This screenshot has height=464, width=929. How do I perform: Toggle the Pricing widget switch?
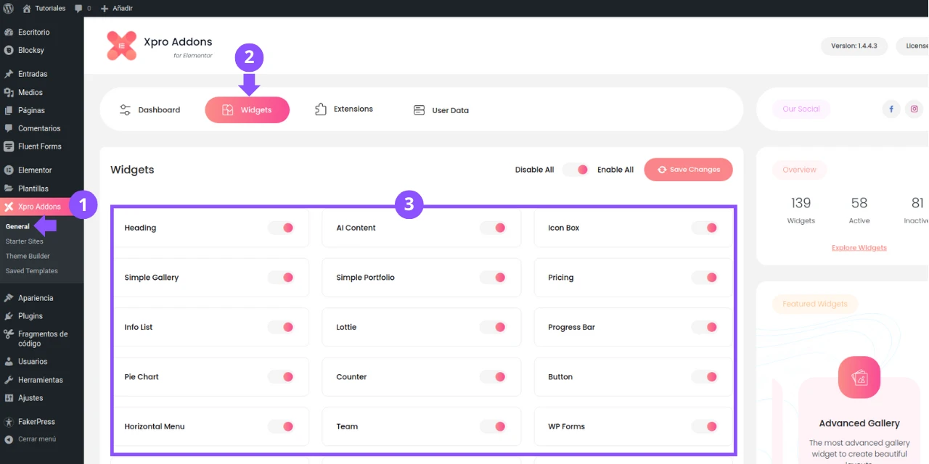[x=705, y=278]
